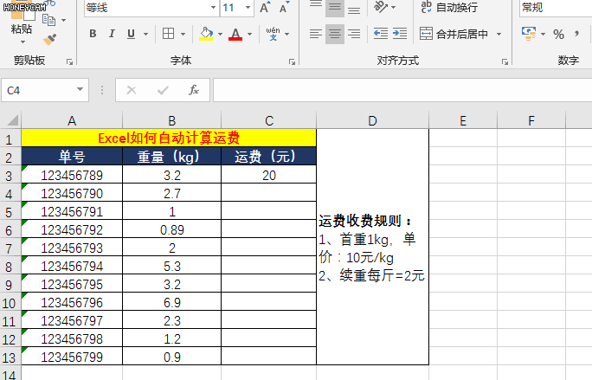Screen dimensions: 592x380
Task: Open font dialog launcher beside 字体
Action: coord(292,61)
